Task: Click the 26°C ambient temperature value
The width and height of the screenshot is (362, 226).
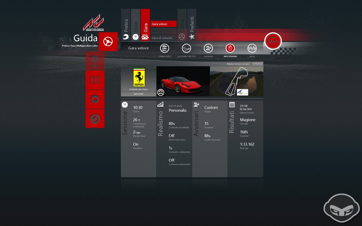Action: pyautogui.click(x=137, y=120)
